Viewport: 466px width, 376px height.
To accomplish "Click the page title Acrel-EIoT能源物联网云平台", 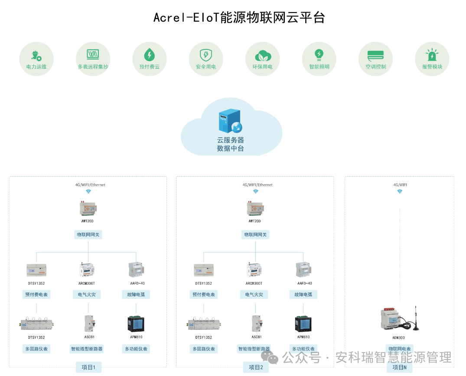I will [239, 18].
